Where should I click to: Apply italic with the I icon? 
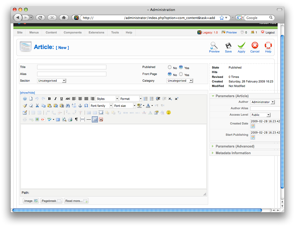click(55, 99)
